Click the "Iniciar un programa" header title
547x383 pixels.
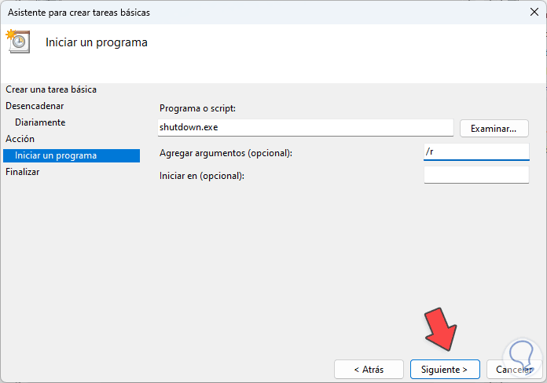97,42
